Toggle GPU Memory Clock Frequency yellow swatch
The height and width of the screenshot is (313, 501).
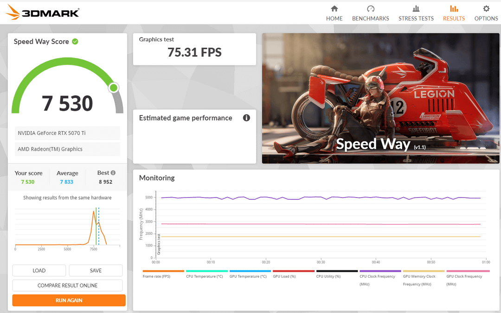pyautogui.click(x=424, y=271)
